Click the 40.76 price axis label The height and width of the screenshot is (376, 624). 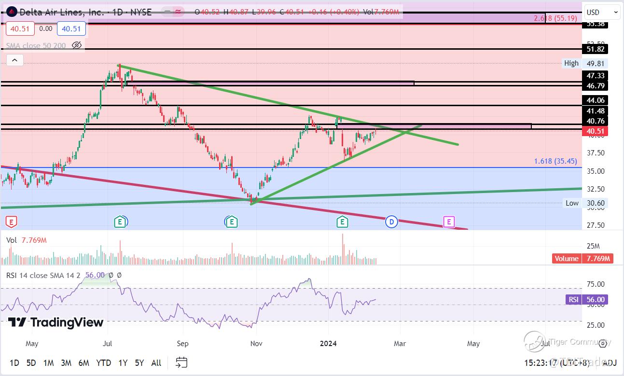[594, 121]
